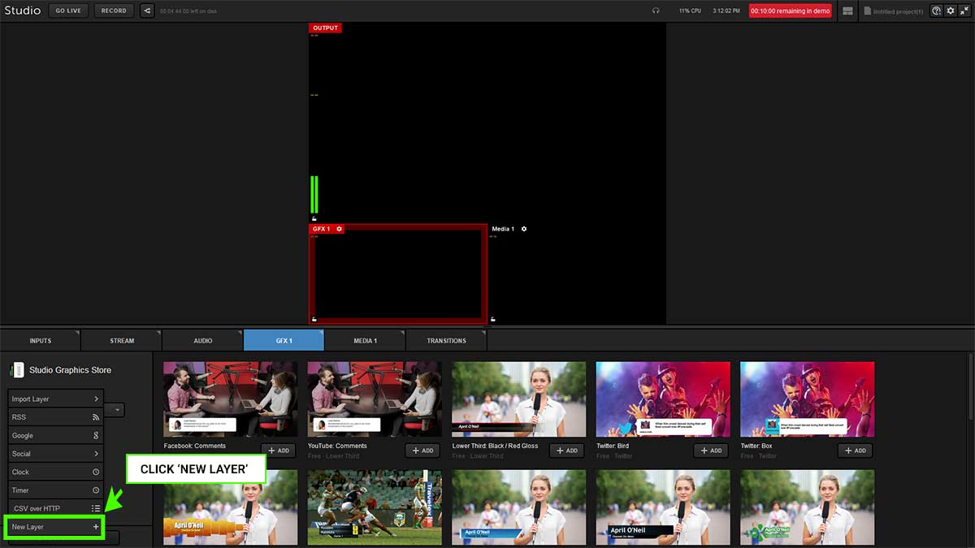Click the Untitled project document icon
Screen dimensions: 975x548
(x=868, y=11)
